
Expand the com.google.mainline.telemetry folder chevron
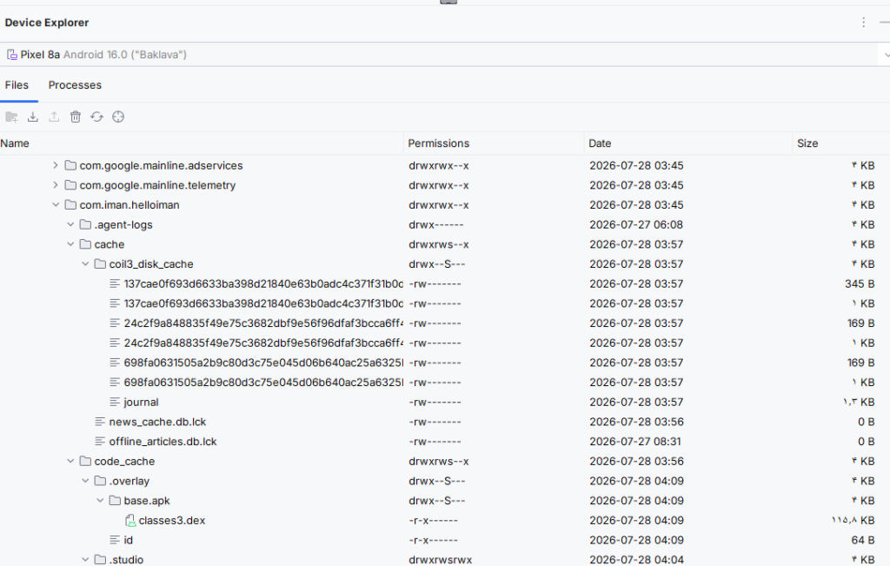point(55,185)
